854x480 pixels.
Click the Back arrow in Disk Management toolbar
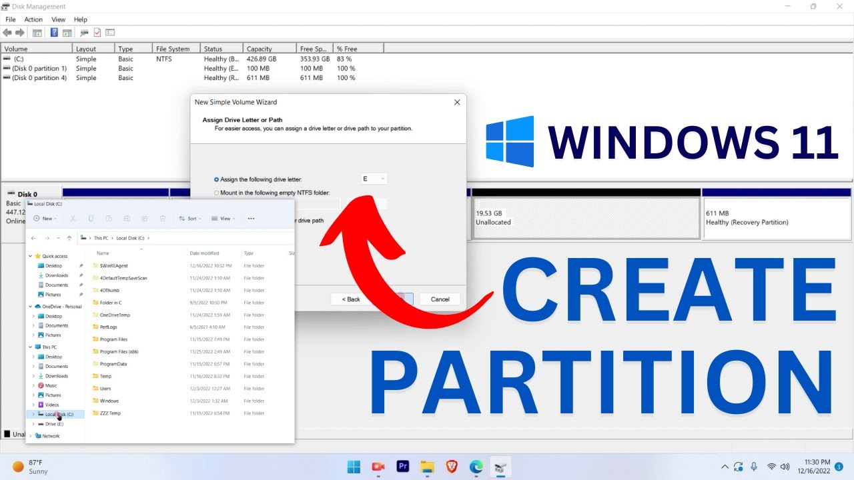(x=7, y=32)
